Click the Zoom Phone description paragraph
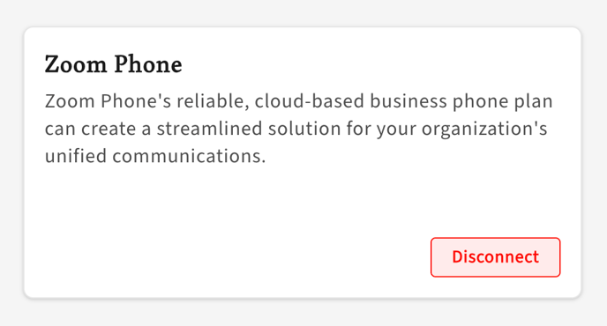This screenshot has height=326, width=607. coord(298,129)
